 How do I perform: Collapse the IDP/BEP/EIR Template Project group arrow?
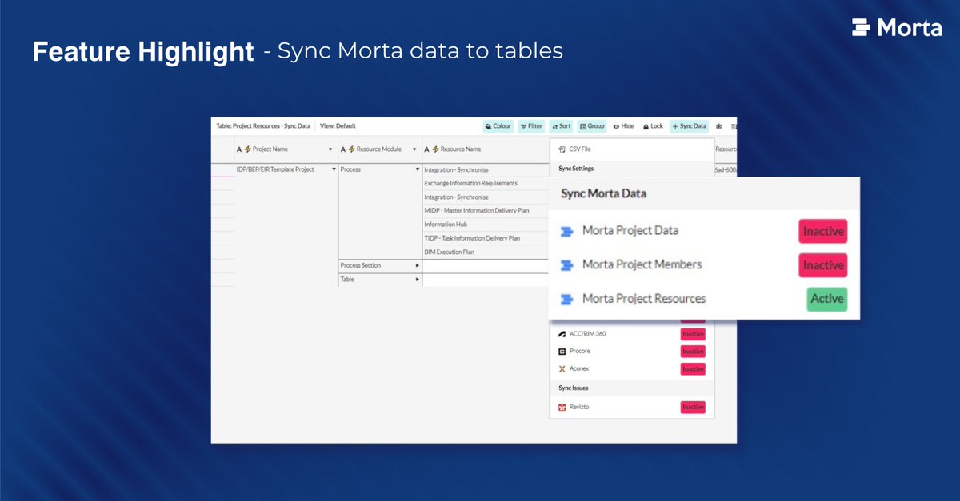(334, 170)
